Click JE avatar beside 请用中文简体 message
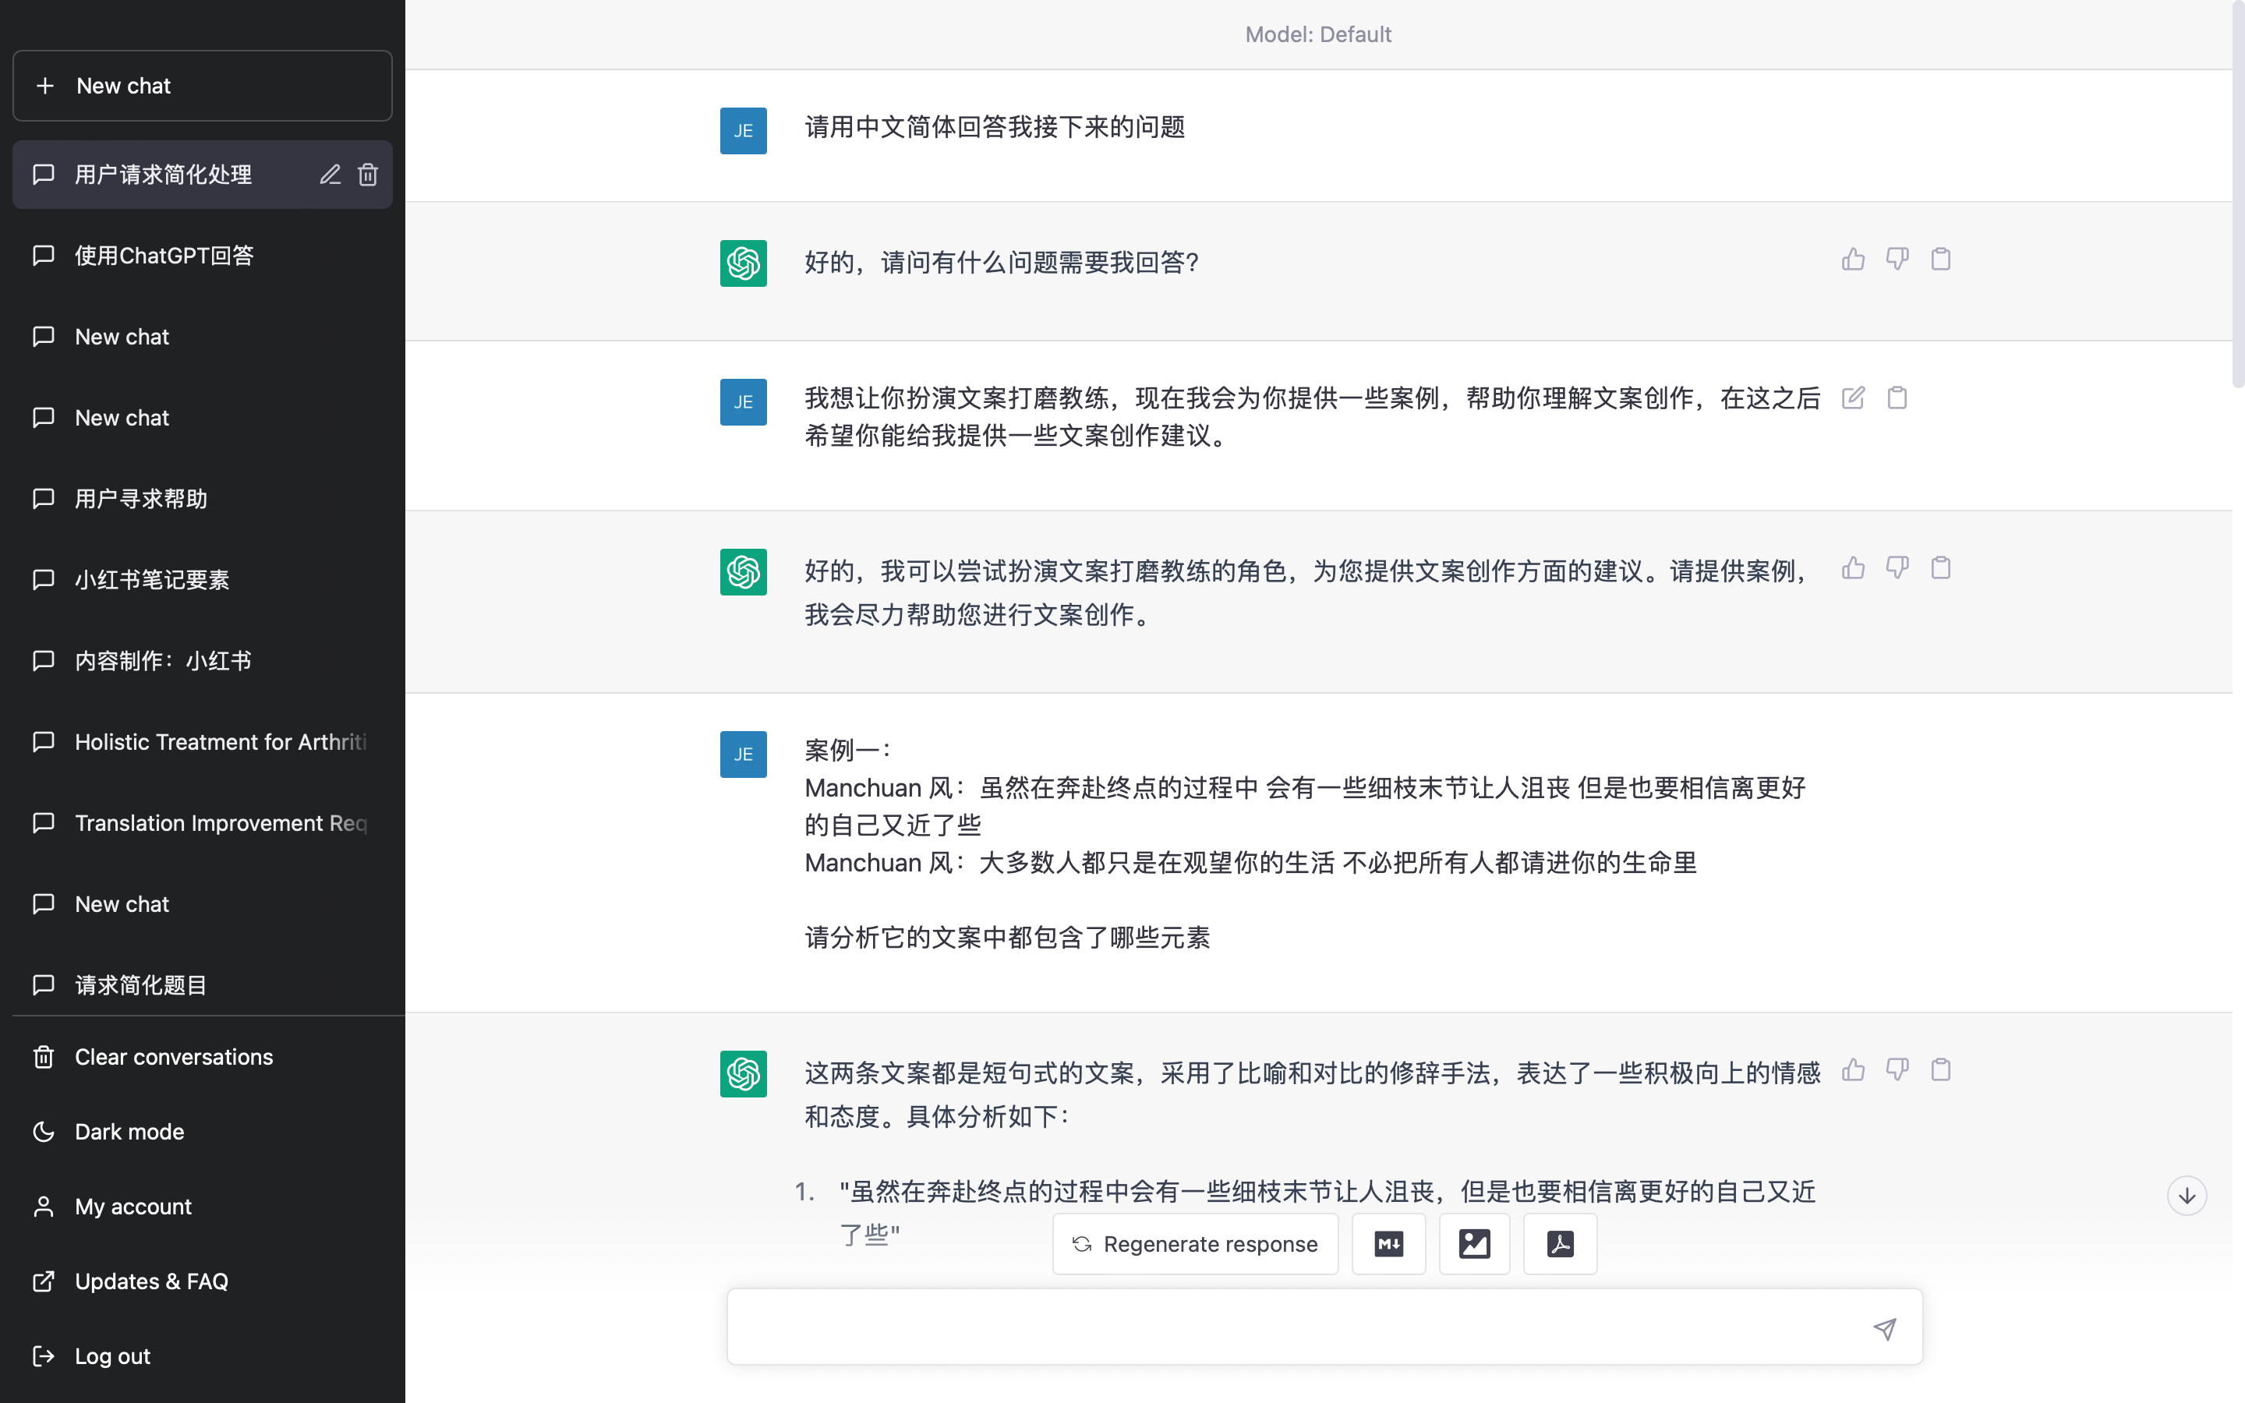This screenshot has width=2245, height=1403. (x=743, y=131)
